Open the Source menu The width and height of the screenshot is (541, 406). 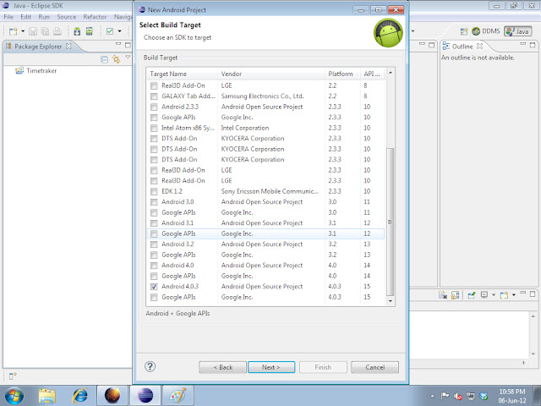pos(66,17)
